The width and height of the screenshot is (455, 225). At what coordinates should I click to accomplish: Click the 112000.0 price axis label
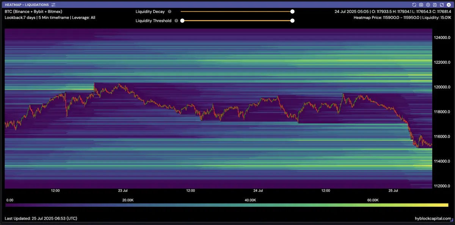coord(442,186)
